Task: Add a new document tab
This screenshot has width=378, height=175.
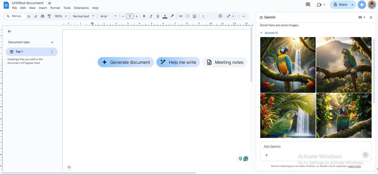Action: point(52,42)
